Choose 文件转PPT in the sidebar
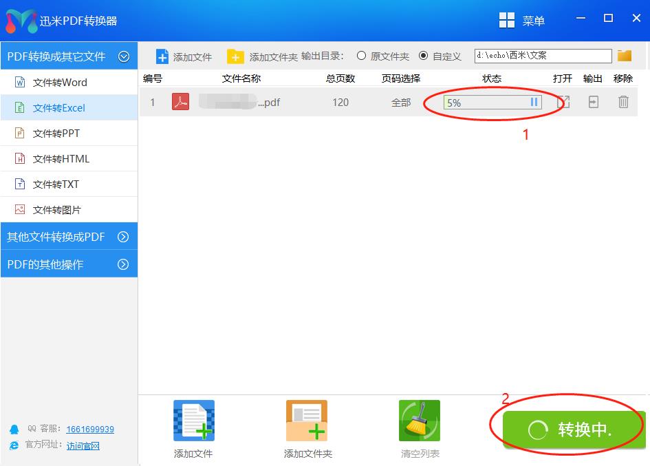 pyautogui.click(x=56, y=134)
